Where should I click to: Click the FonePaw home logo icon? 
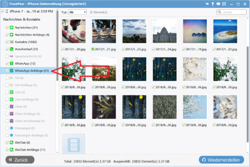point(5,4)
